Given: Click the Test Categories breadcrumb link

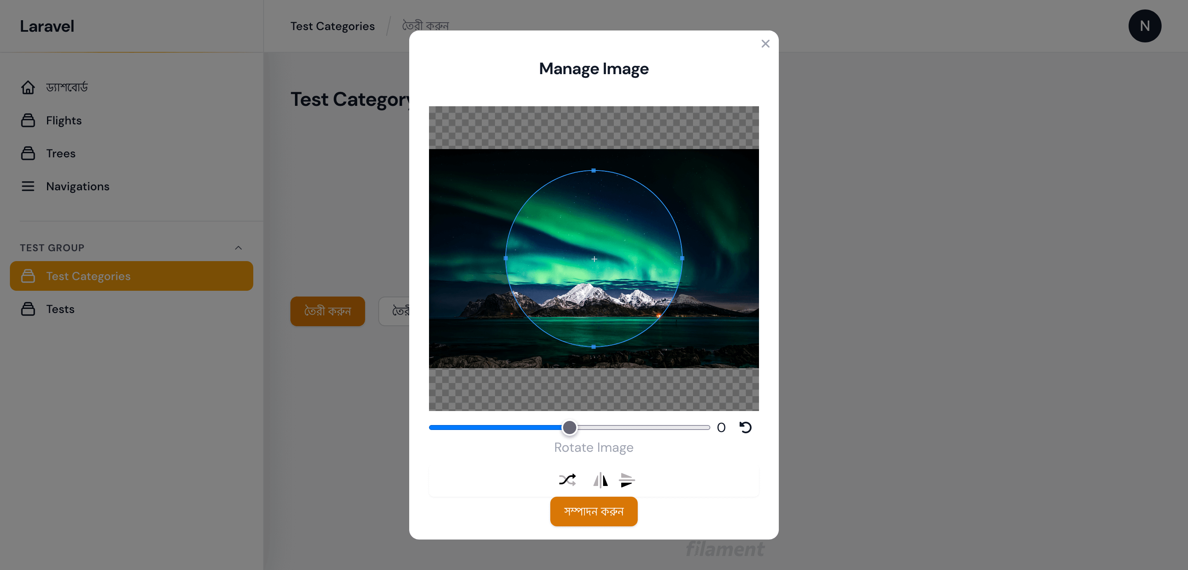Looking at the screenshot, I should [x=332, y=26].
